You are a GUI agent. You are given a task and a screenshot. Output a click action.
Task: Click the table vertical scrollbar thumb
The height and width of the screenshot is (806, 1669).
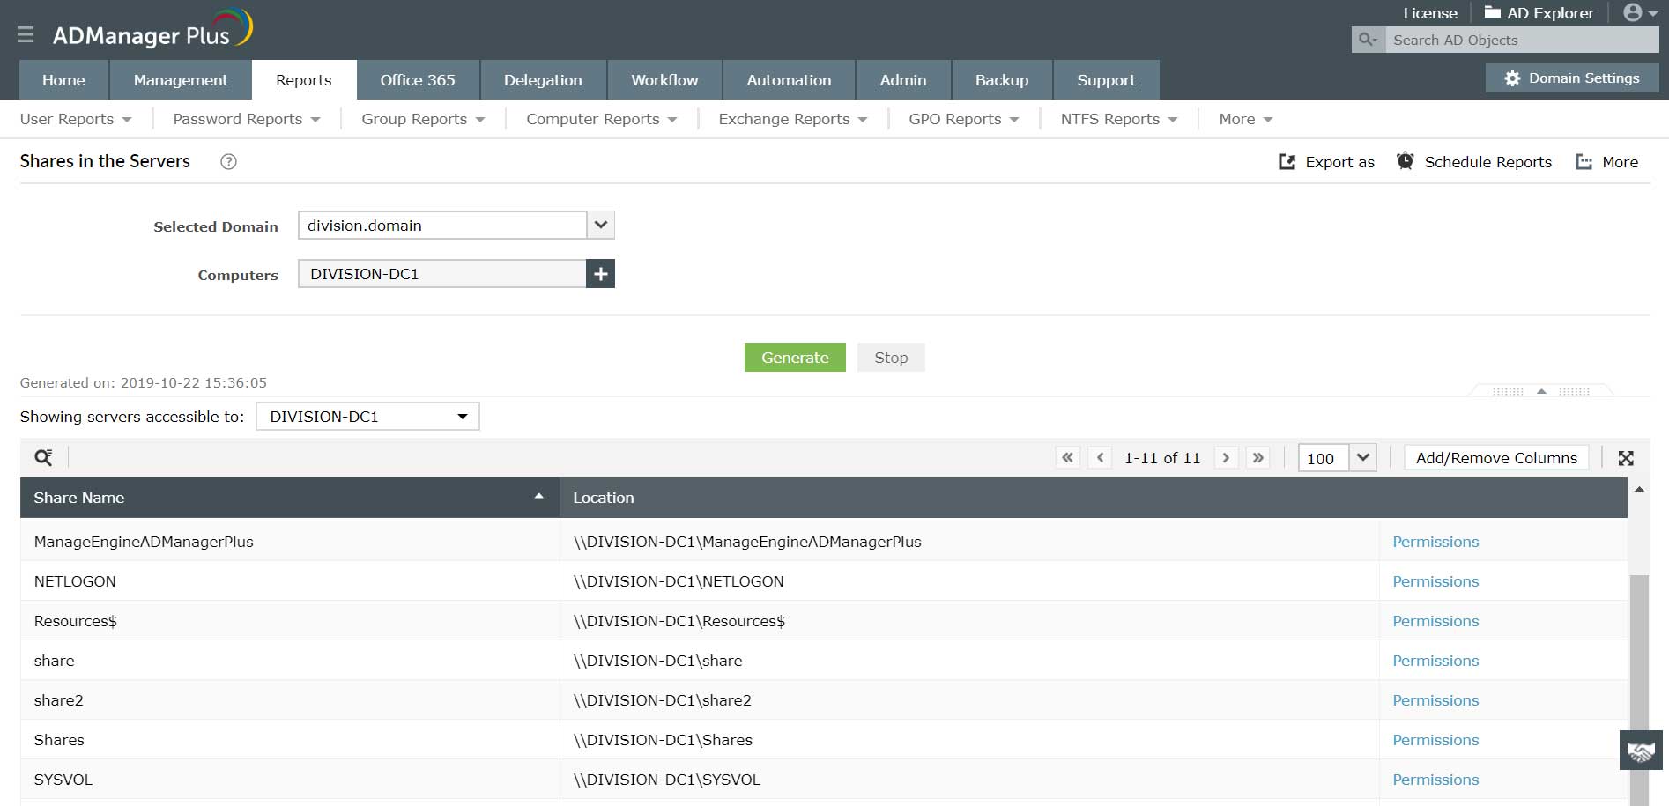coord(1639,689)
